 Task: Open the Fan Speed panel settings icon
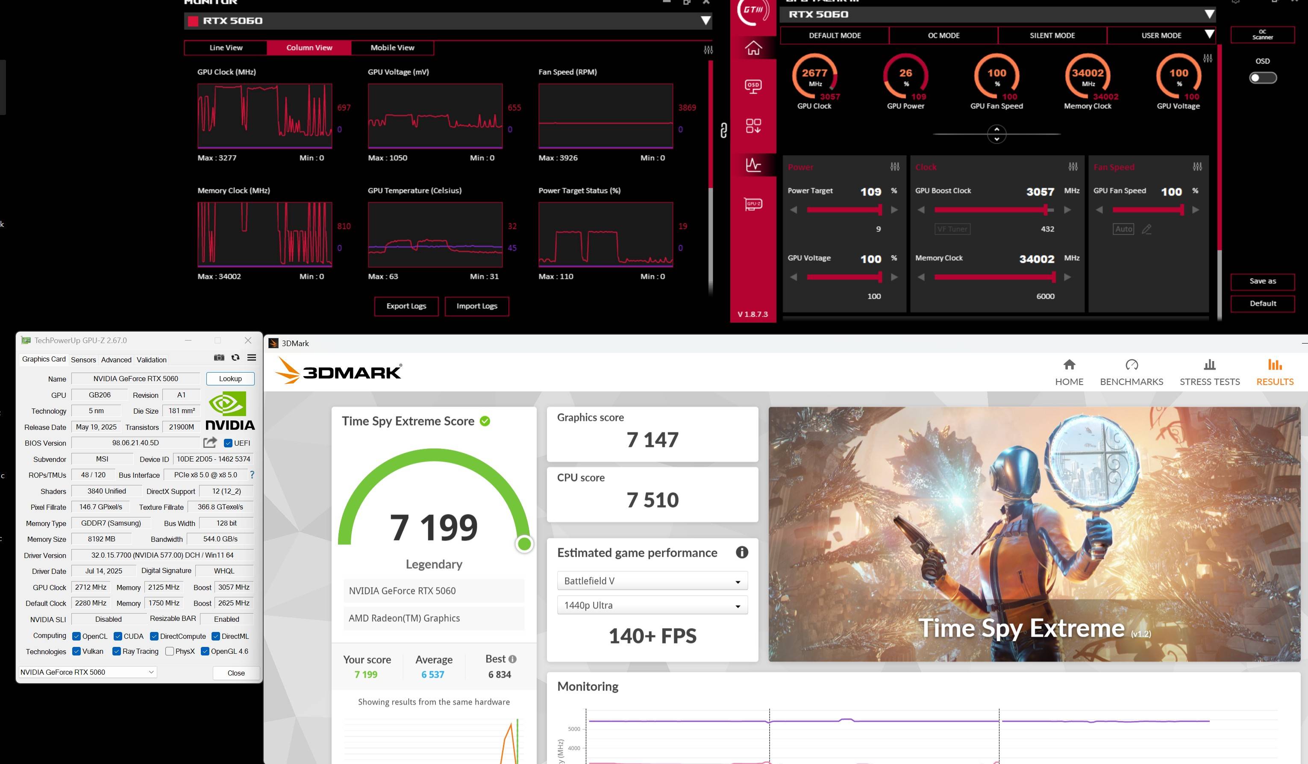[x=1197, y=167]
